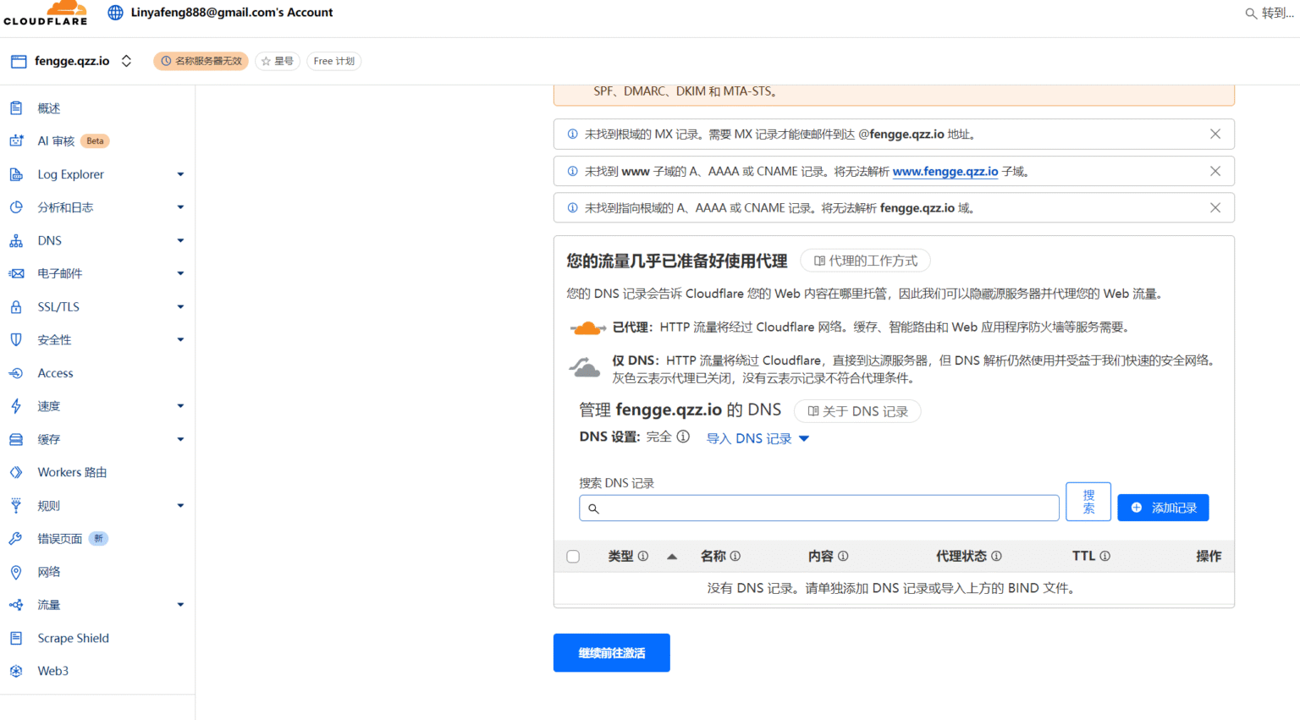Viewport: 1300px width, 720px height.
Task: Check the select-all box in the DNS table
Action: (573, 556)
